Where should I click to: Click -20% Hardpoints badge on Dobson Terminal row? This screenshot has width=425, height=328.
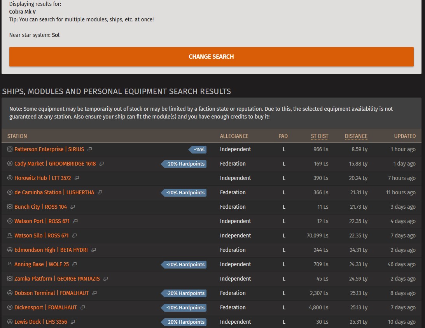click(x=184, y=293)
